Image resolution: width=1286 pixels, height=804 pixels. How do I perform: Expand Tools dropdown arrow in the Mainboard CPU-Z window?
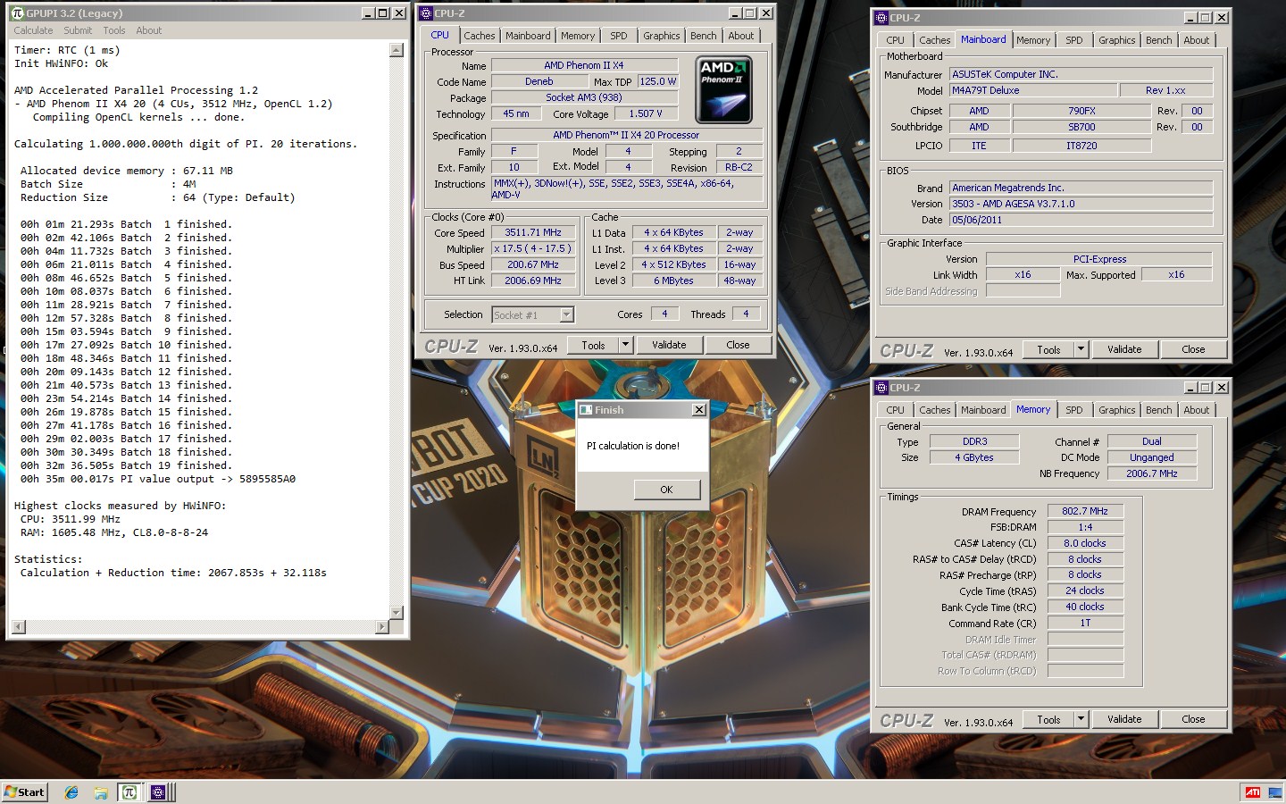click(1081, 349)
